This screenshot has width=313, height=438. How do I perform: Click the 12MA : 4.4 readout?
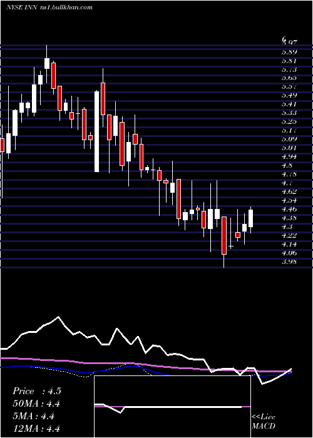coord(36,429)
